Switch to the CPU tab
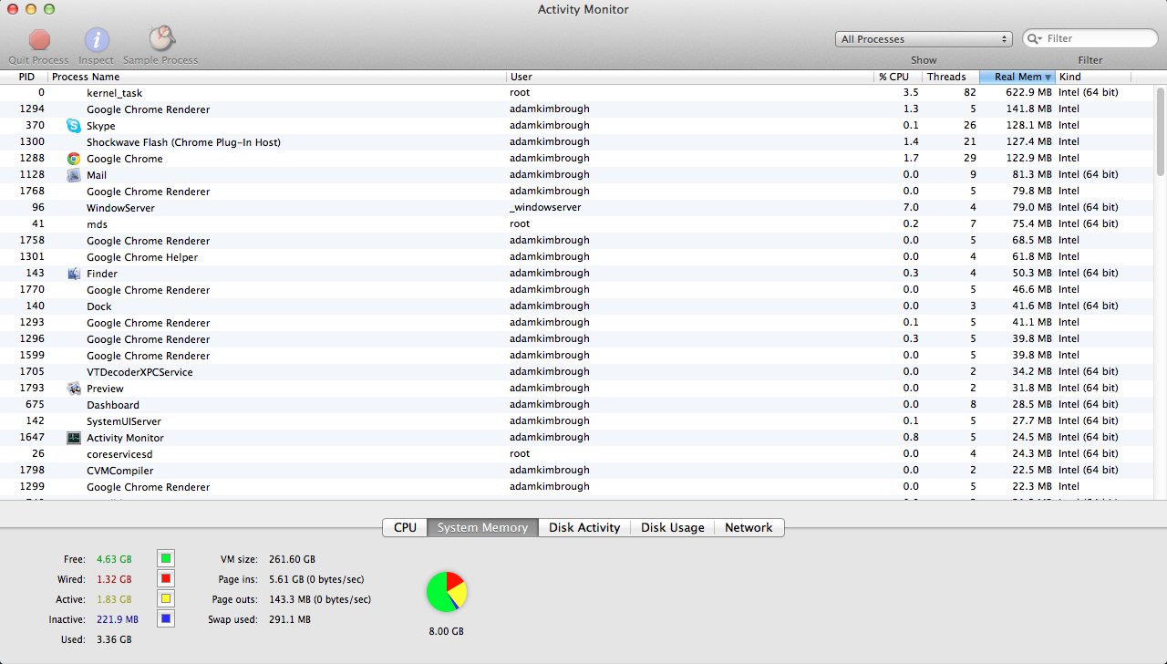This screenshot has height=664, width=1167. [x=406, y=527]
